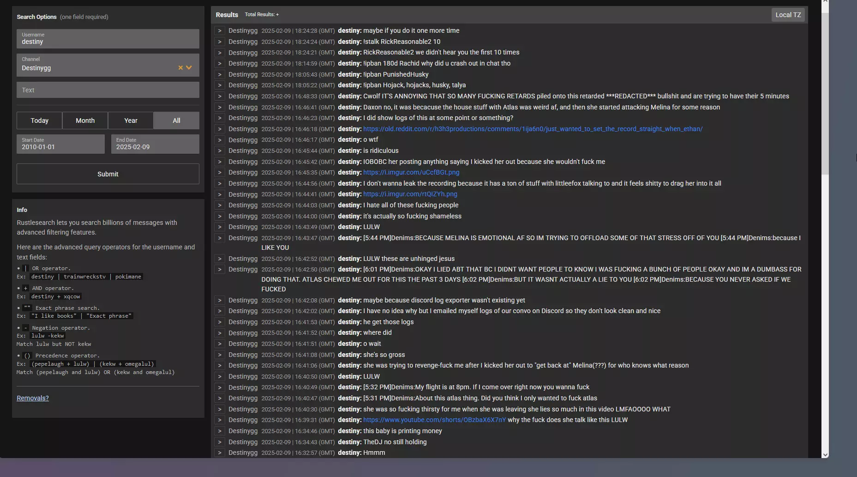Image resolution: width=857 pixels, height=477 pixels.
Task: Click the scrollbar up arrow
Action: coord(825,2)
